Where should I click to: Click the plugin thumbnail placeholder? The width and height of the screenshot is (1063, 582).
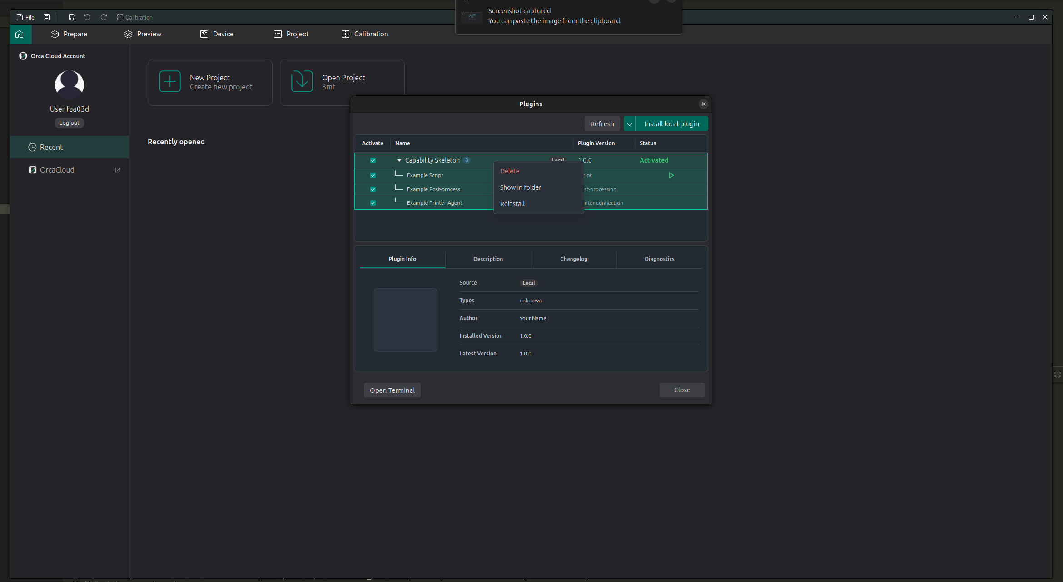(x=406, y=320)
